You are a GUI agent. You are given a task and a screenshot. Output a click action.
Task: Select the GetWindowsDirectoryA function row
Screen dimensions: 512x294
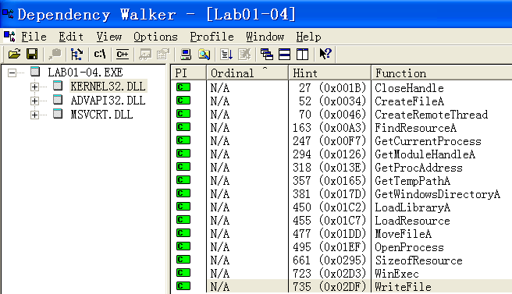click(342, 194)
